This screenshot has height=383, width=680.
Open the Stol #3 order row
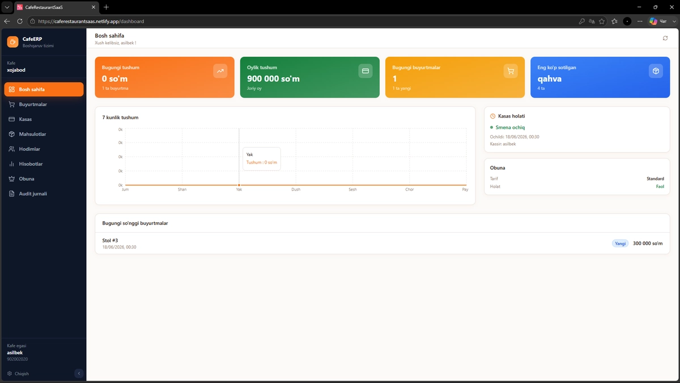coord(382,243)
